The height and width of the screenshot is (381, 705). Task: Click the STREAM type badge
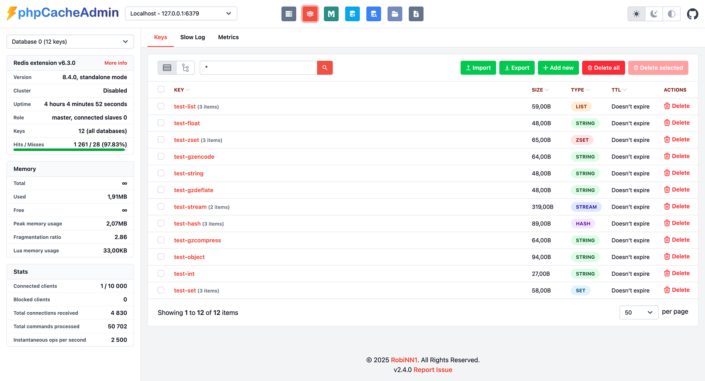[x=586, y=207]
